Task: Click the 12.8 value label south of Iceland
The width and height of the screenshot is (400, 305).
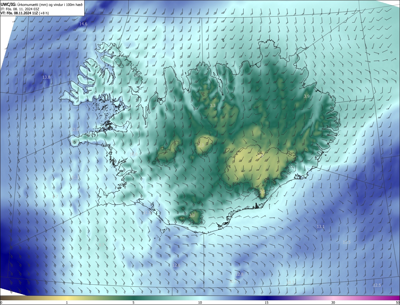Action: pyautogui.click(x=239, y=274)
